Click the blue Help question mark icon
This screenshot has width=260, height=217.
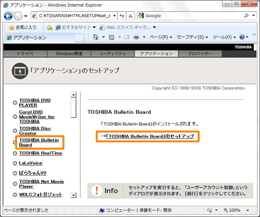pyautogui.click(x=242, y=37)
